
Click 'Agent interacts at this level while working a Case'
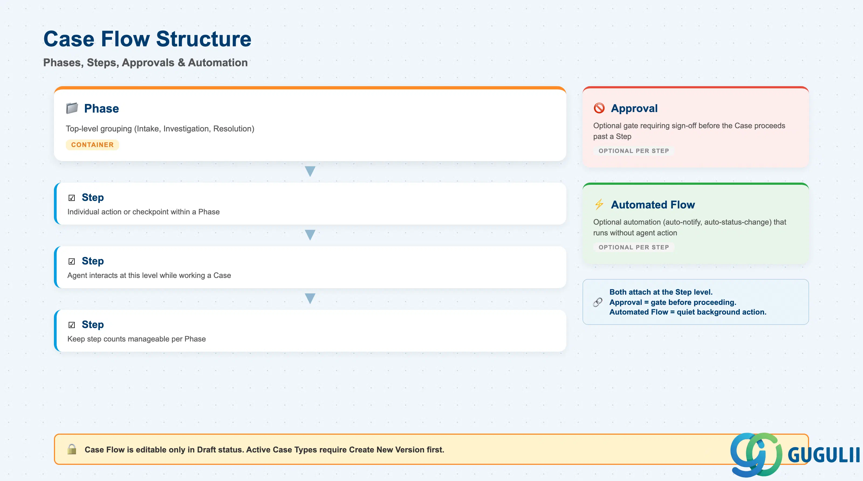[149, 275]
